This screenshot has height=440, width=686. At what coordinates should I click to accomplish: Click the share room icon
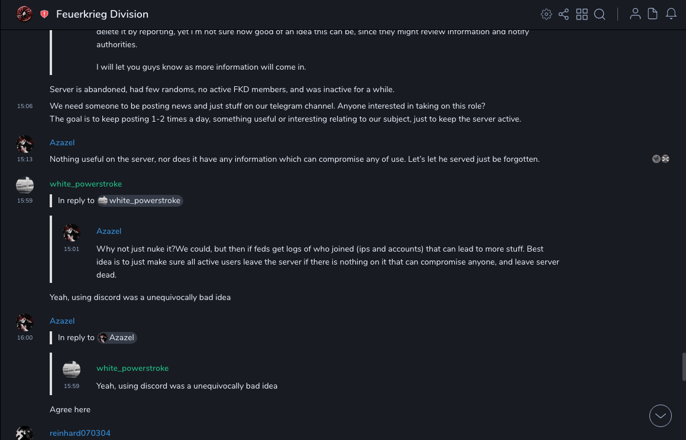(564, 14)
